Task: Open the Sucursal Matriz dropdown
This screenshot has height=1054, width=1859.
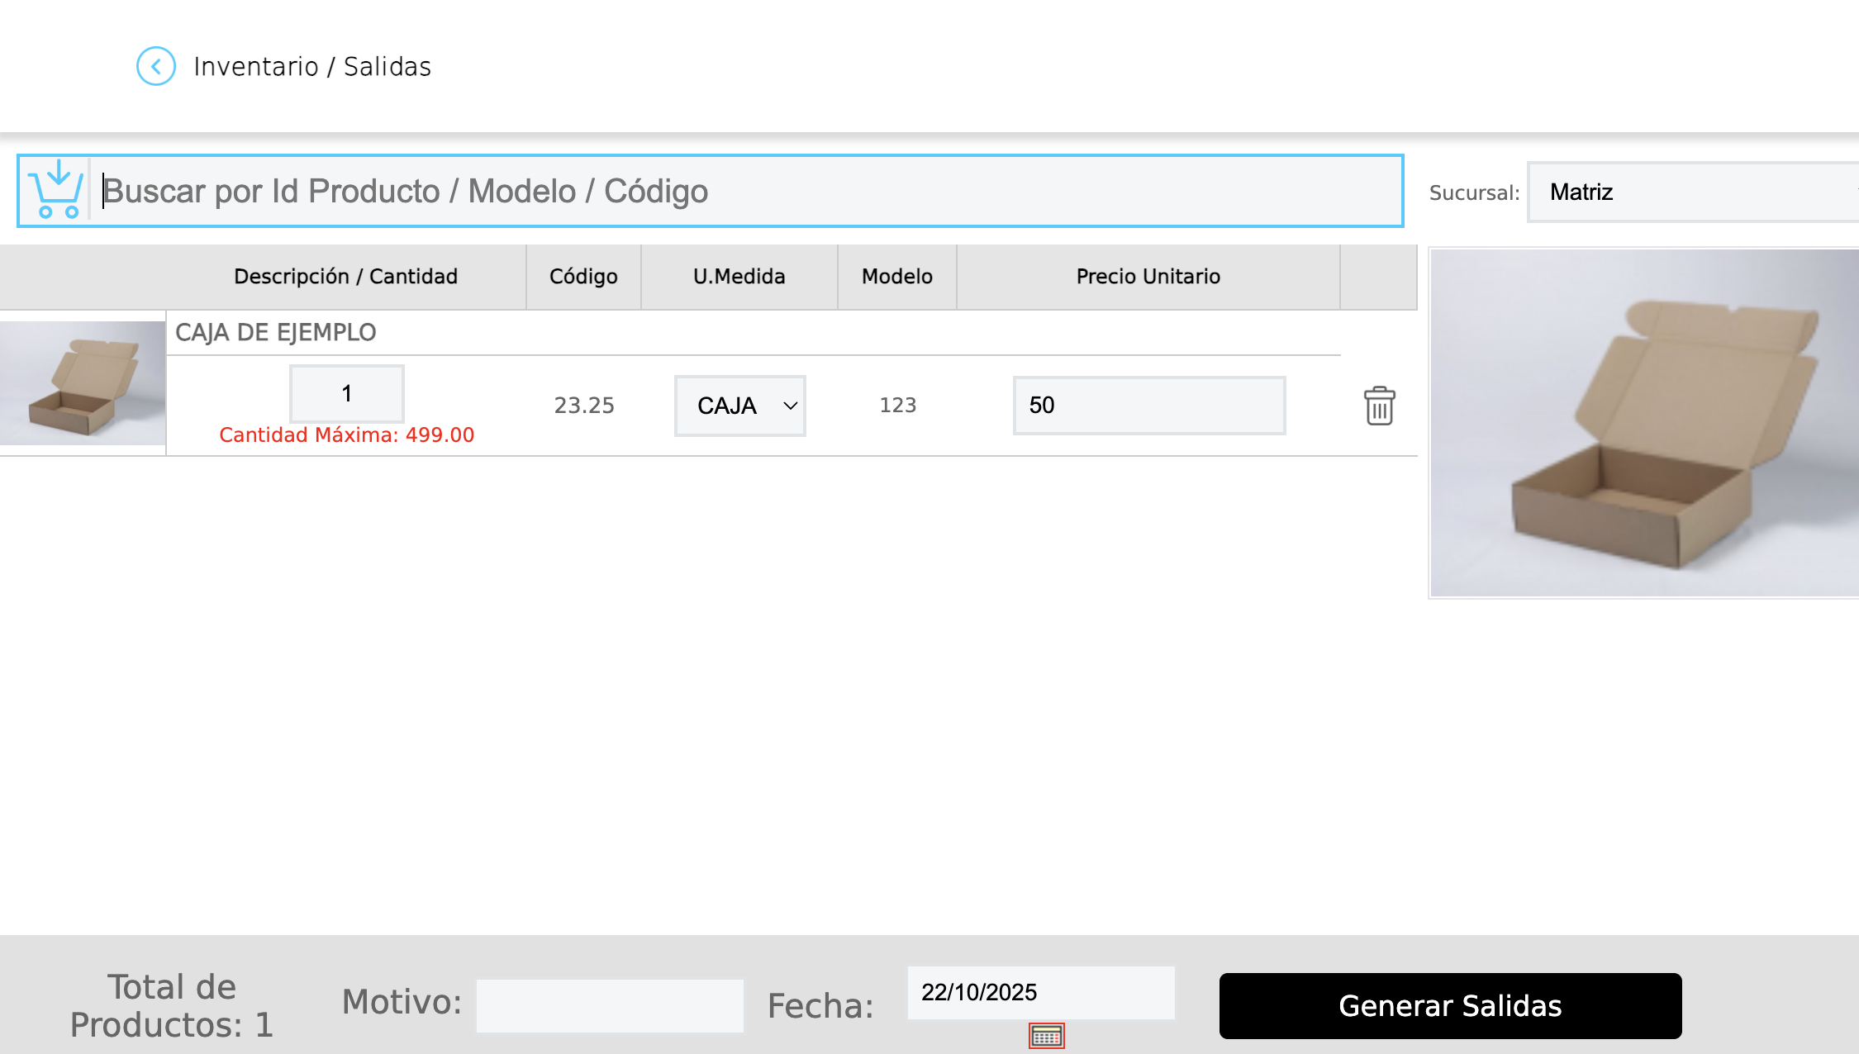Action: coord(1694,192)
